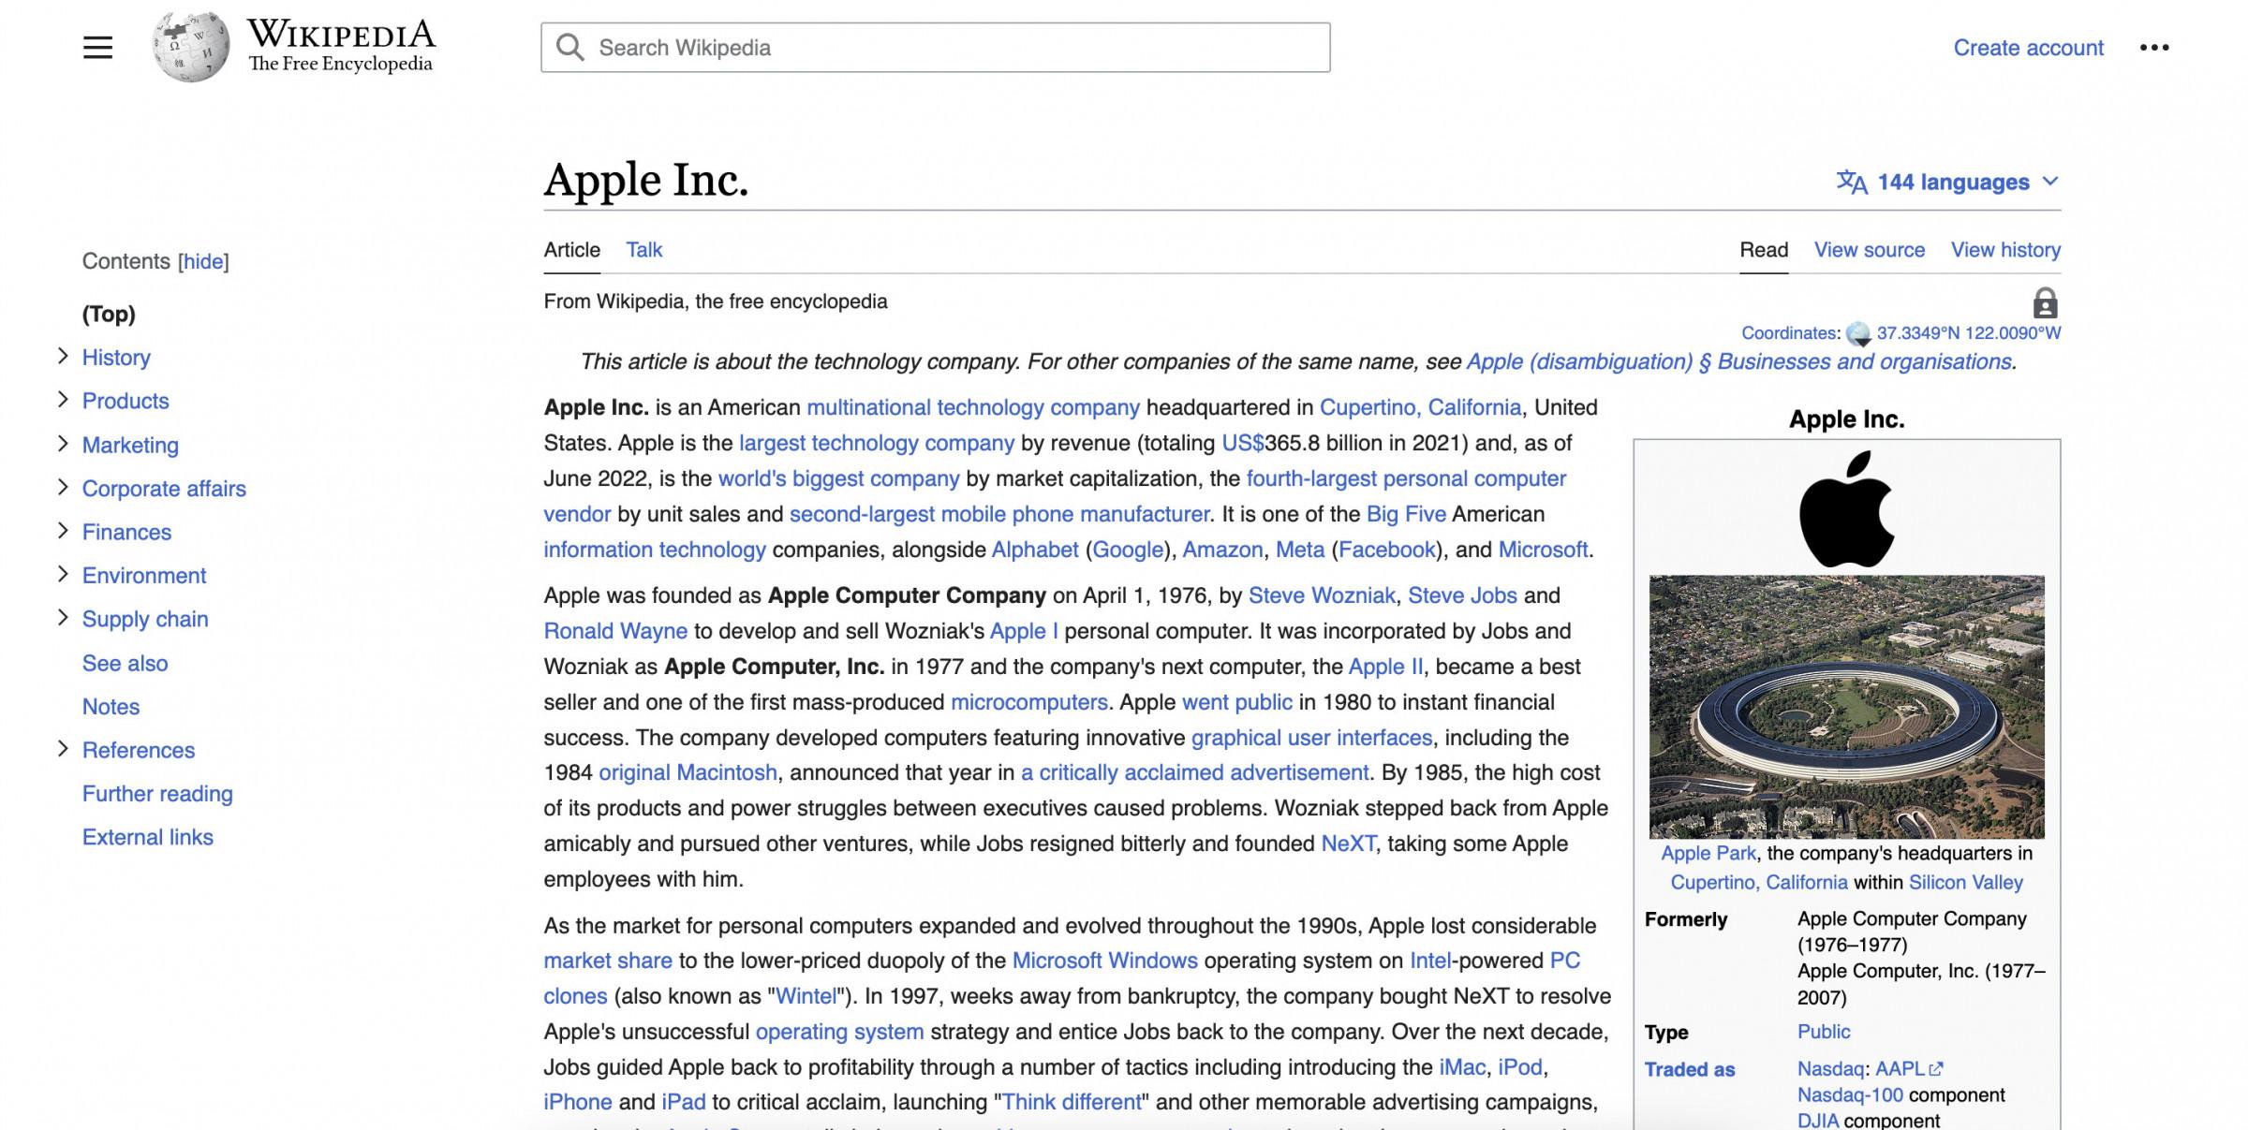Open the Wintel link

pos(806,996)
